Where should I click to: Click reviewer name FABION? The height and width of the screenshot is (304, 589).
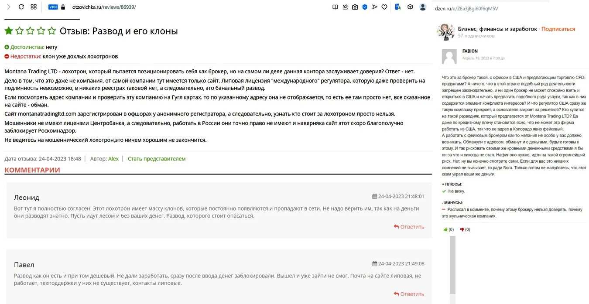[470, 51]
